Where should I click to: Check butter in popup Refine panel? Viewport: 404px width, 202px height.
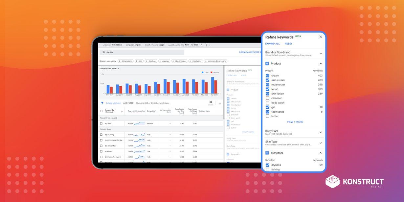point(267,116)
